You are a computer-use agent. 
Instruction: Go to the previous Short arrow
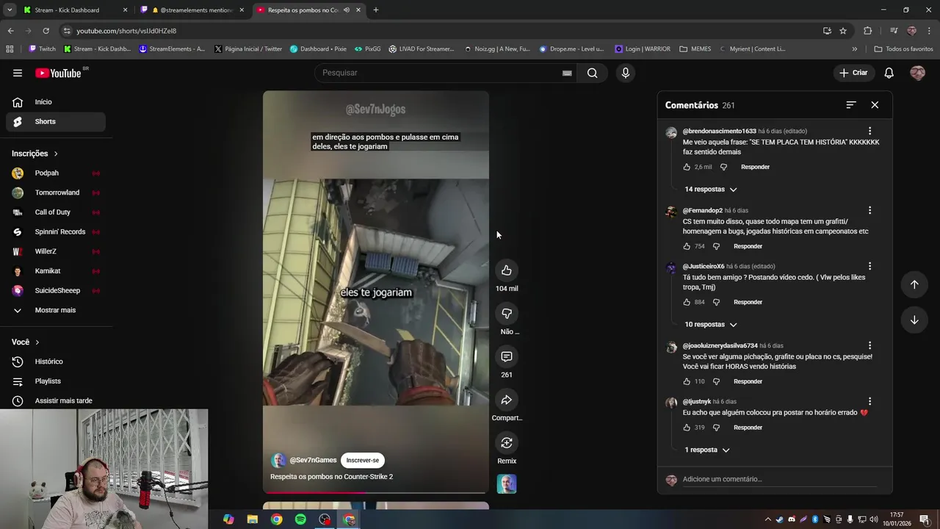[x=914, y=284]
